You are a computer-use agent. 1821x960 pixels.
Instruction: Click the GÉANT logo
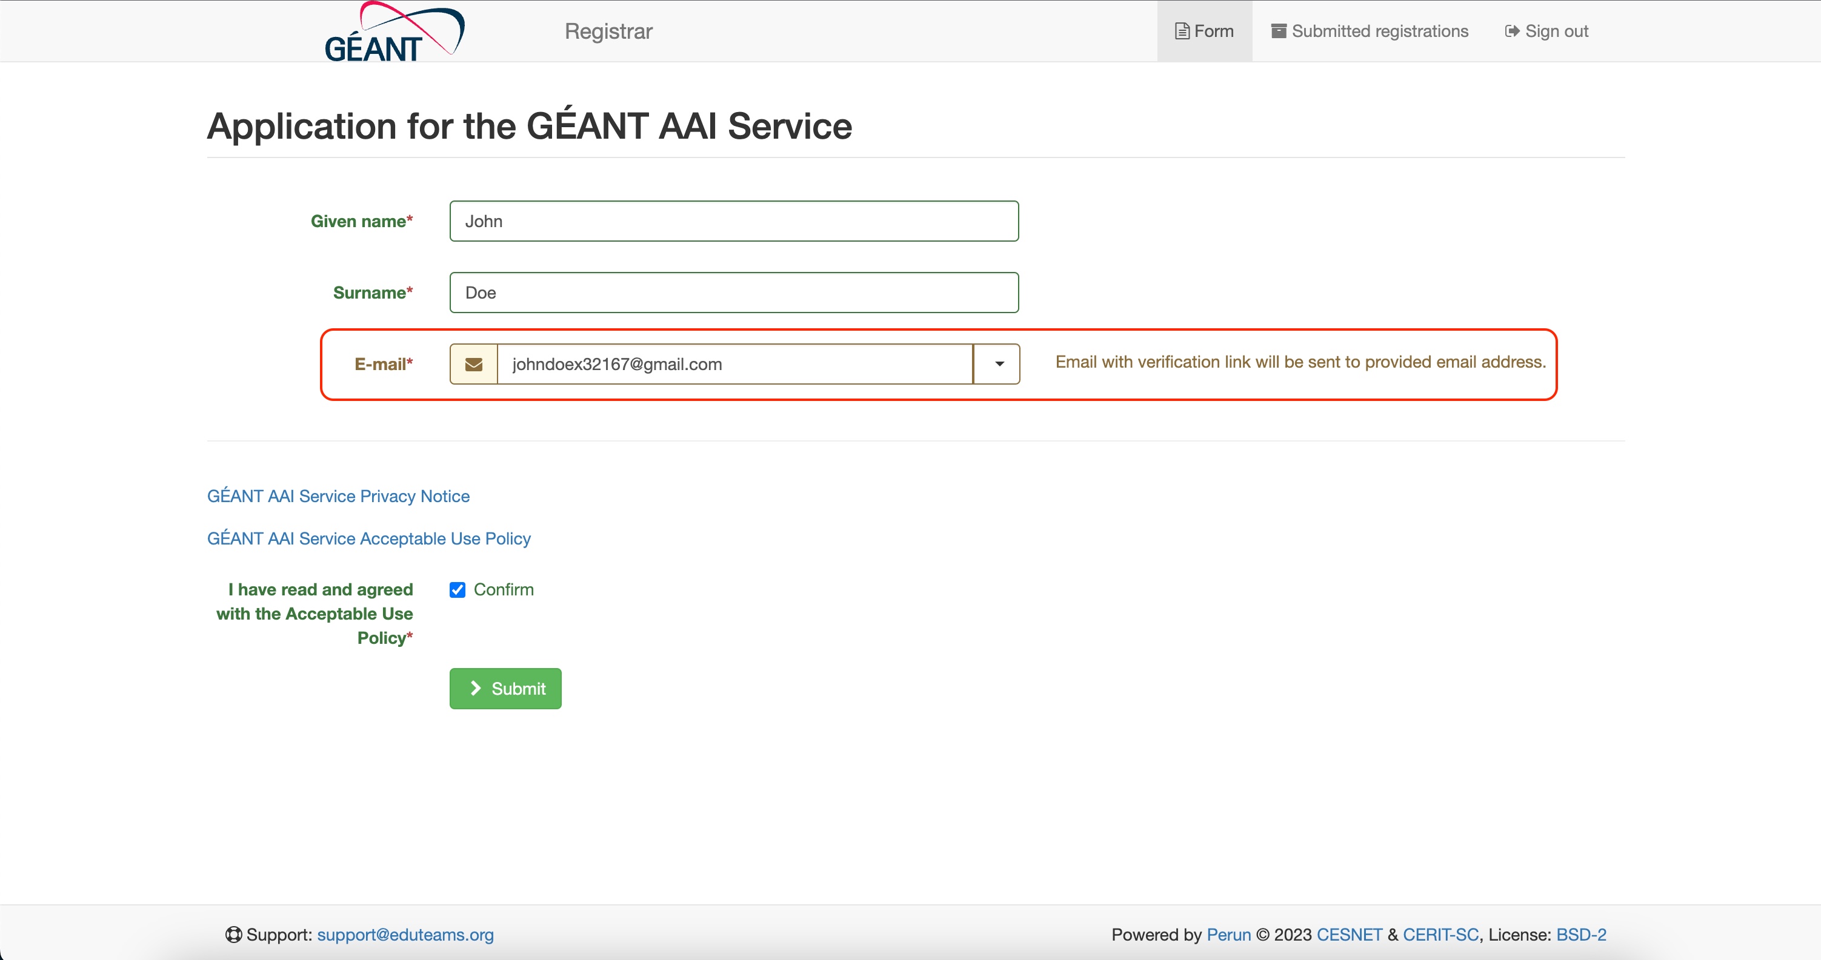click(394, 31)
